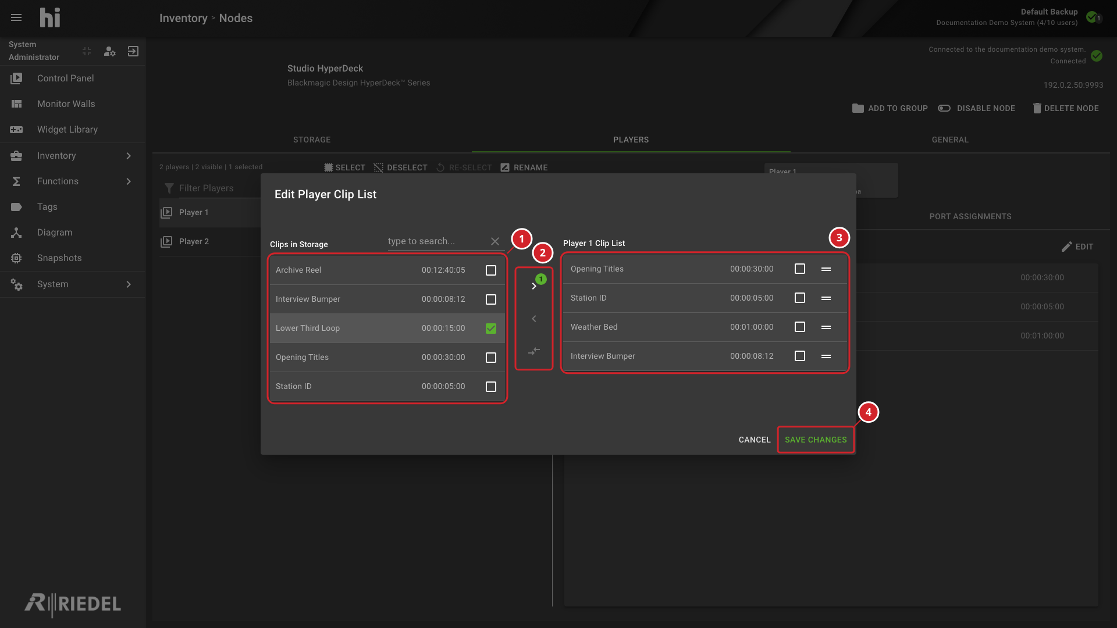Image resolution: width=1117 pixels, height=628 pixels.
Task: Open the hamburger main menu
Action: coord(16,17)
